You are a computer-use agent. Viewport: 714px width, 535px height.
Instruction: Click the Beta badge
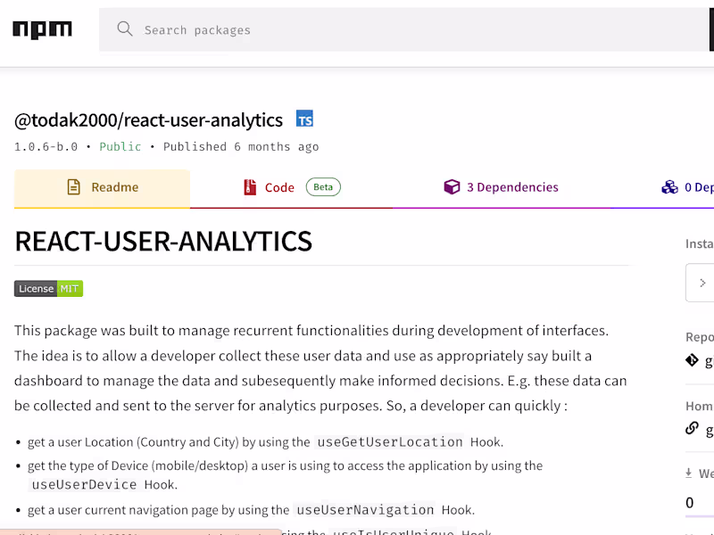pos(323,187)
